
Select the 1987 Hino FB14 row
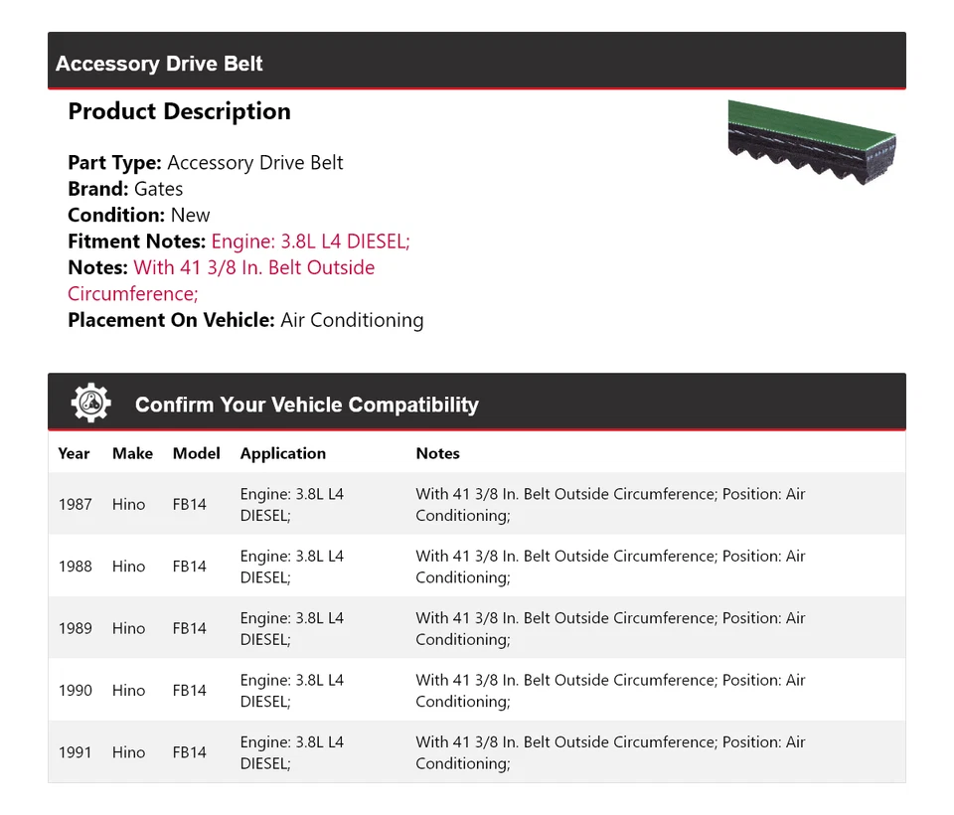pyautogui.click(x=476, y=504)
